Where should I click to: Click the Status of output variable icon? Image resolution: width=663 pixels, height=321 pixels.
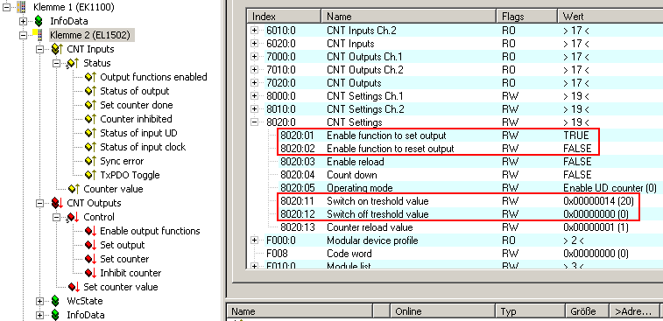coord(90,91)
